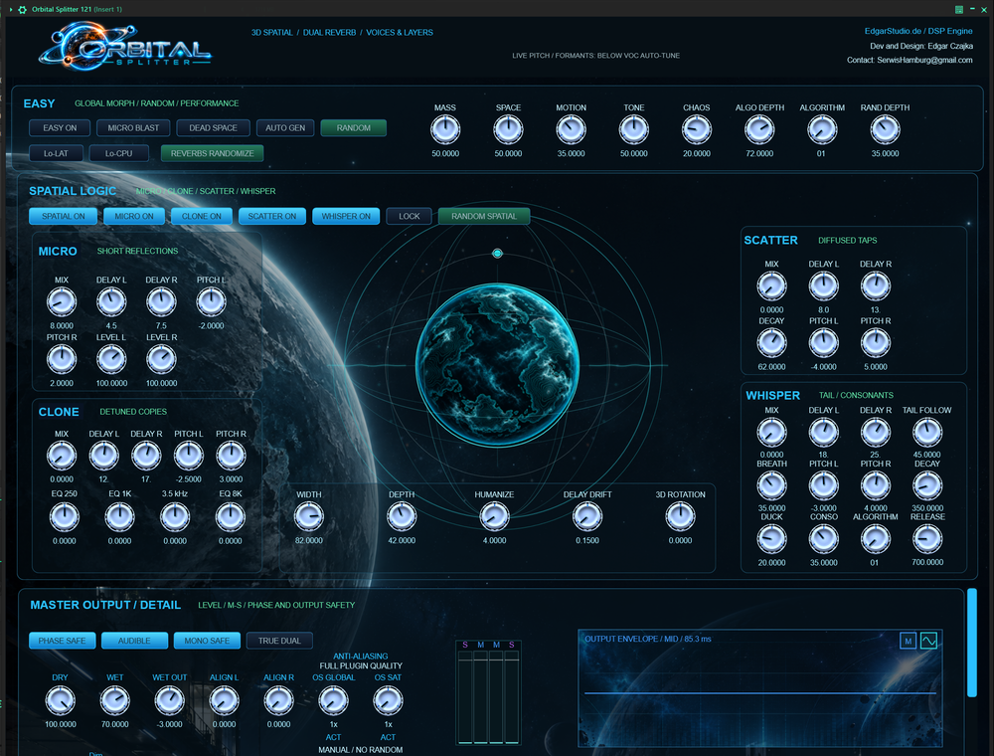Click the SerwisHamburg contact email text
This screenshot has width=994, height=756.
[x=924, y=61]
